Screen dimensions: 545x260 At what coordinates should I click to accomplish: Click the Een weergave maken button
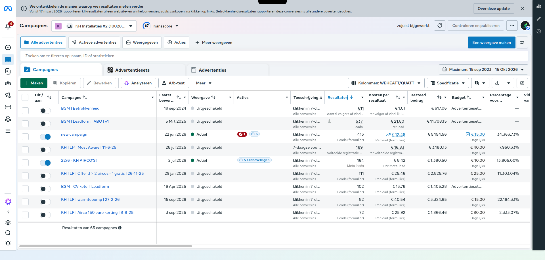coord(491,42)
